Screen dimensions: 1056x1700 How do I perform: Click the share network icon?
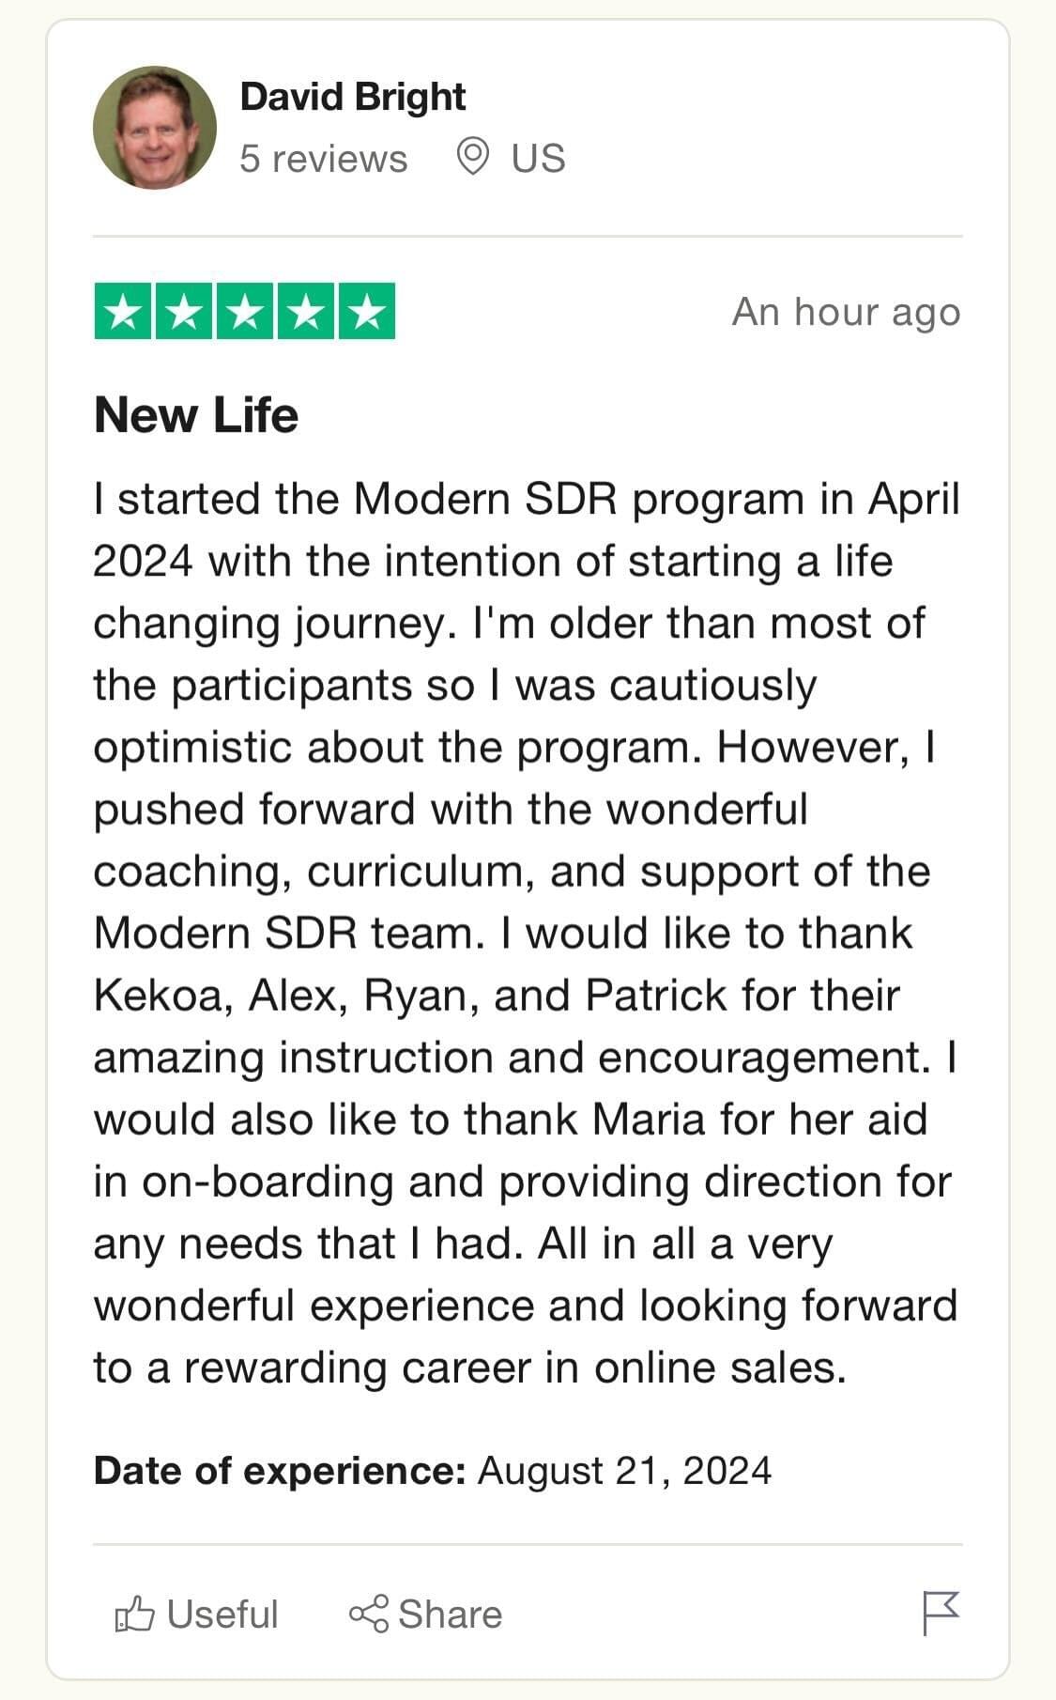[x=368, y=1614]
